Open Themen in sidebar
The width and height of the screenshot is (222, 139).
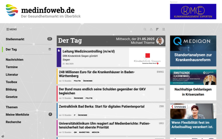(11, 107)
